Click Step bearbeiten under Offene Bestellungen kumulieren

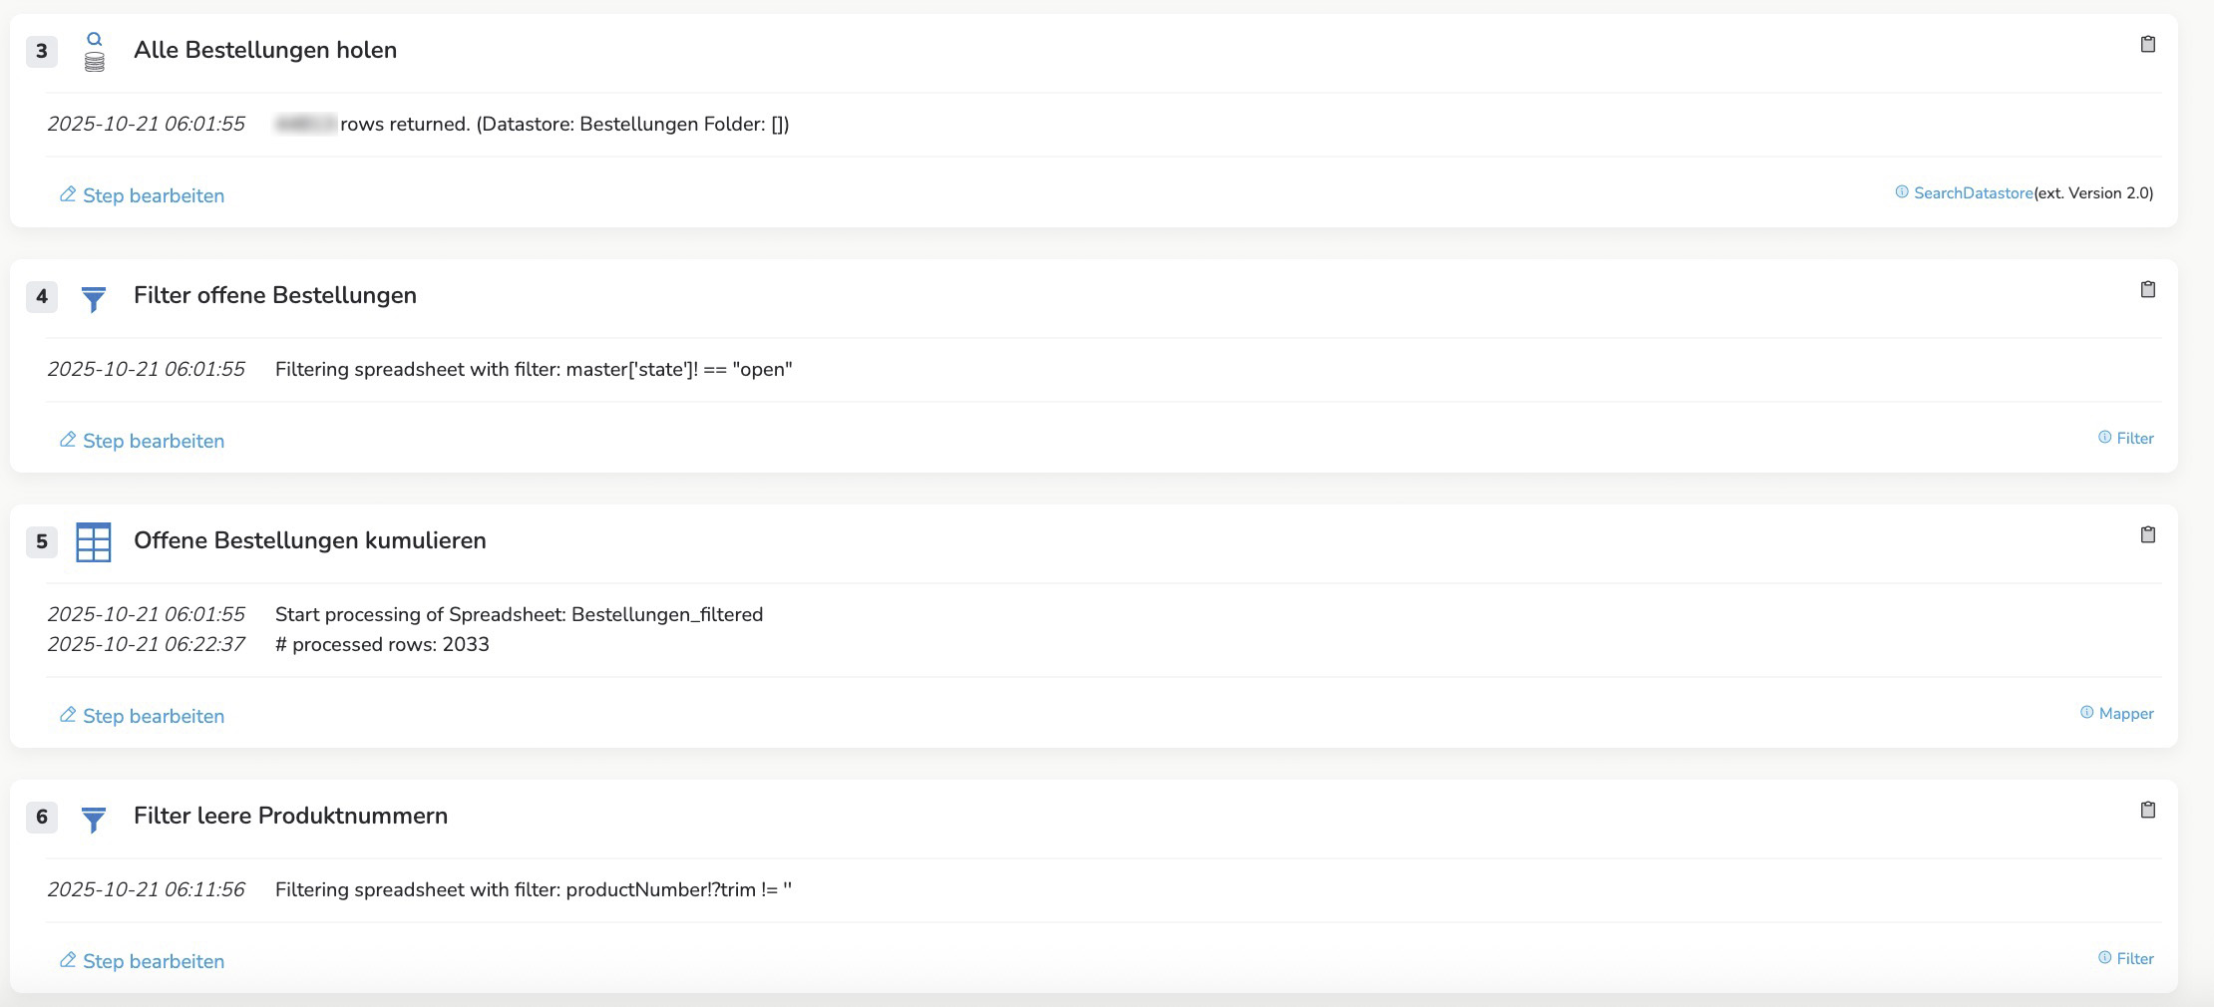pos(142,716)
